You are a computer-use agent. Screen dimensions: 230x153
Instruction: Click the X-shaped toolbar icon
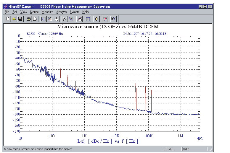point(65,19)
